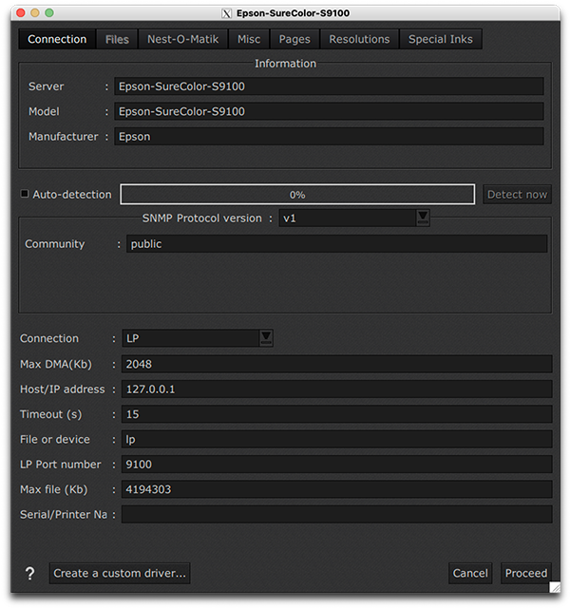Click the X11 icon in title bar
Viewport: 570px width, 608px height.
[226, 13]
